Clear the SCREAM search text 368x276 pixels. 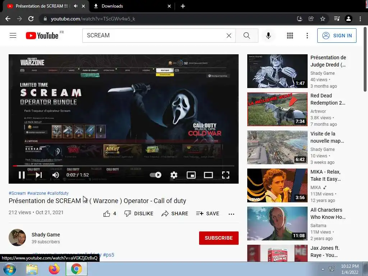(229, 36)
